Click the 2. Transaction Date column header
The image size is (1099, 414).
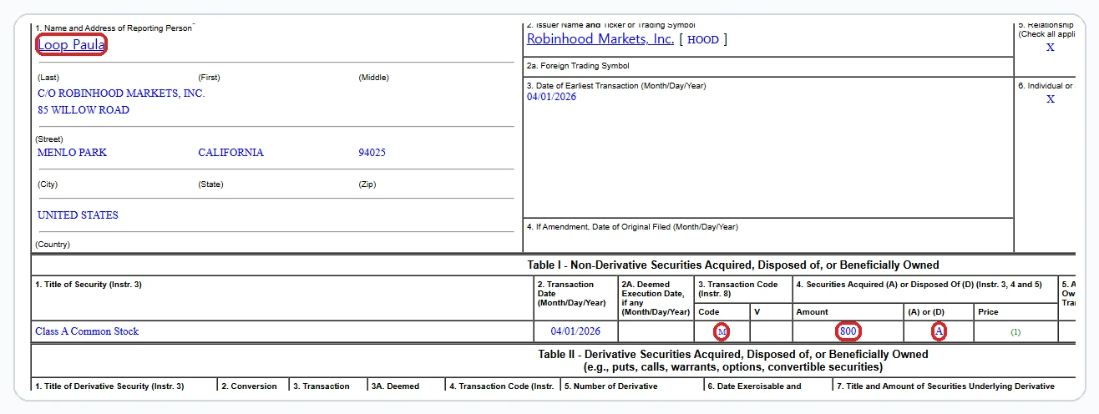tap(570, 294)
